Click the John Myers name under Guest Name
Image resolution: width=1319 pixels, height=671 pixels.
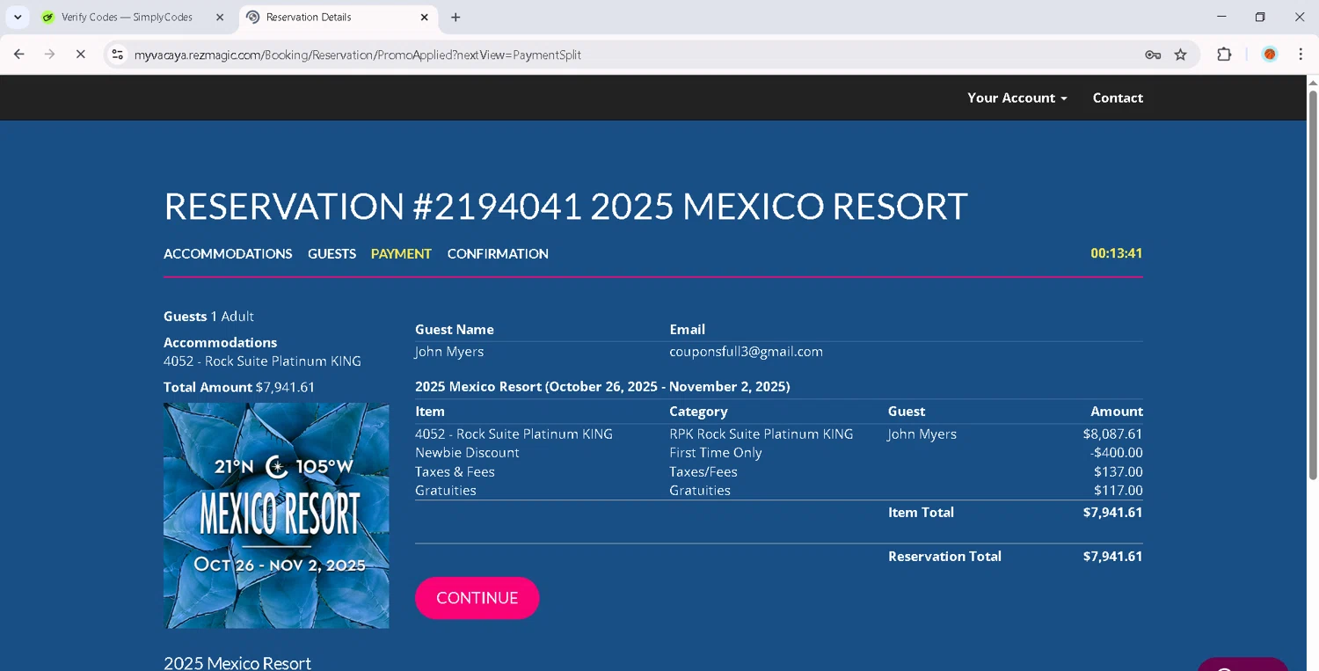pyautogui.click(x=449, y=351)
